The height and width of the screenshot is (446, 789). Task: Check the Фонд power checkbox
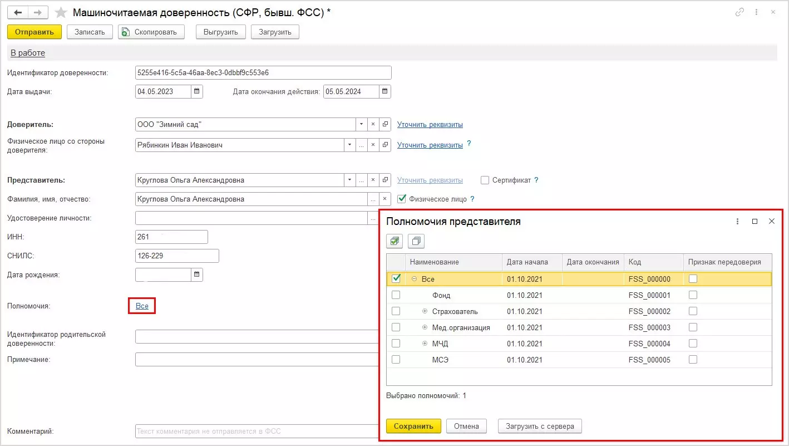coord(396,295)
